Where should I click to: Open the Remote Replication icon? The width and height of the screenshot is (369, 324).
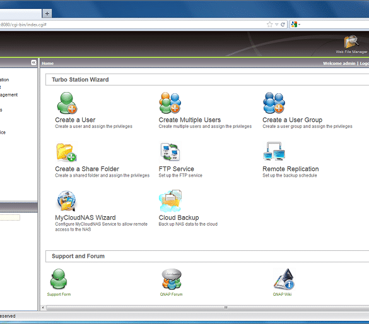[274, 151]
